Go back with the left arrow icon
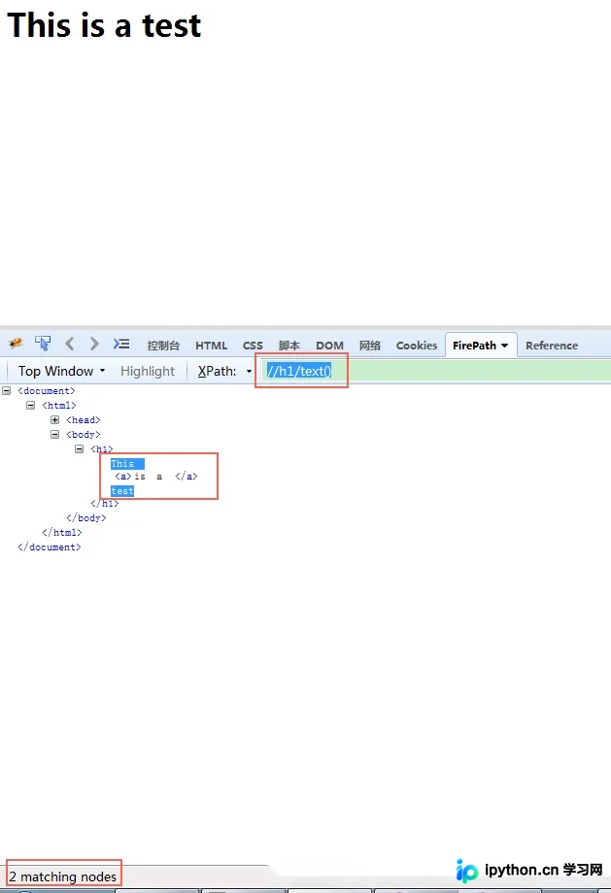Viewport: 611px width, 893px height. pos(70,344)
